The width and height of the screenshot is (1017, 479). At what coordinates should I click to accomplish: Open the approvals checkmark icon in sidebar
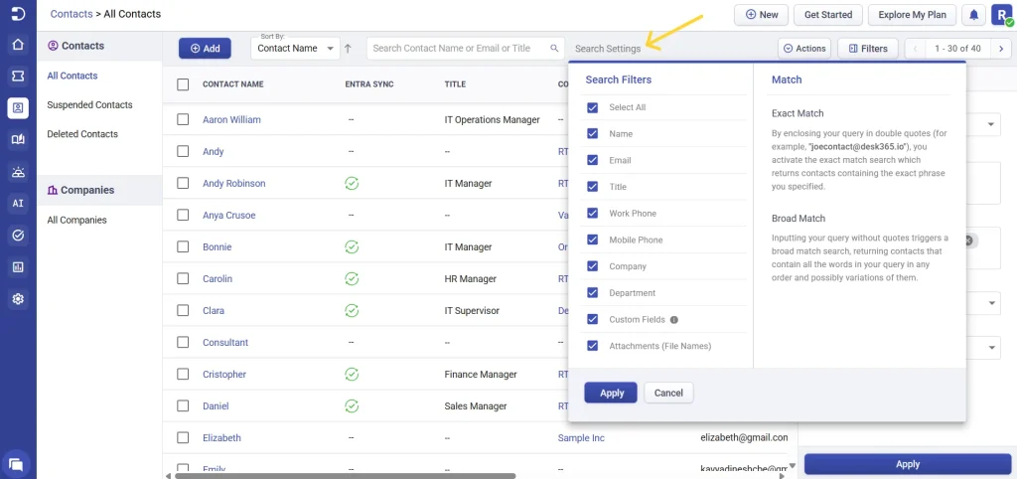(x=18, y=235)
